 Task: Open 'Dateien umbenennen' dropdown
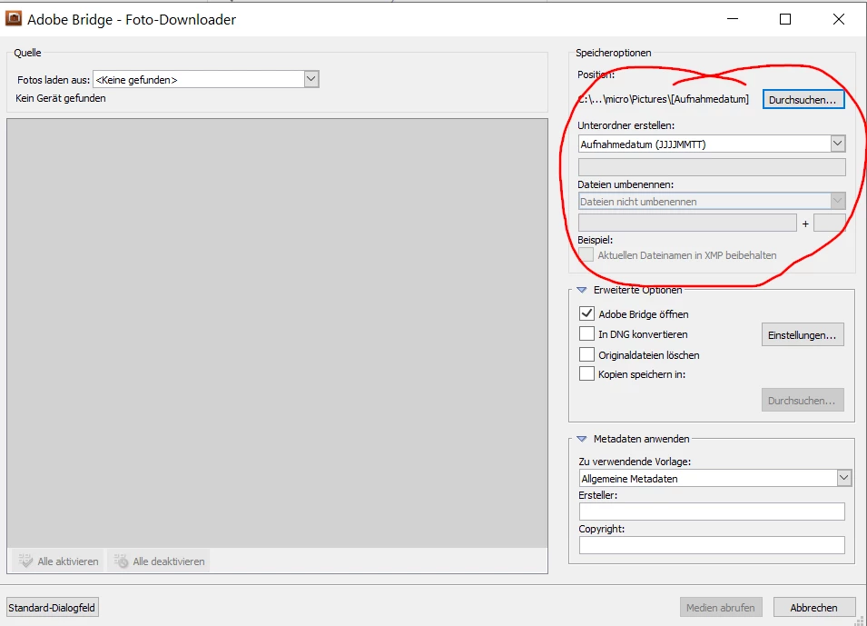(712, 202)
